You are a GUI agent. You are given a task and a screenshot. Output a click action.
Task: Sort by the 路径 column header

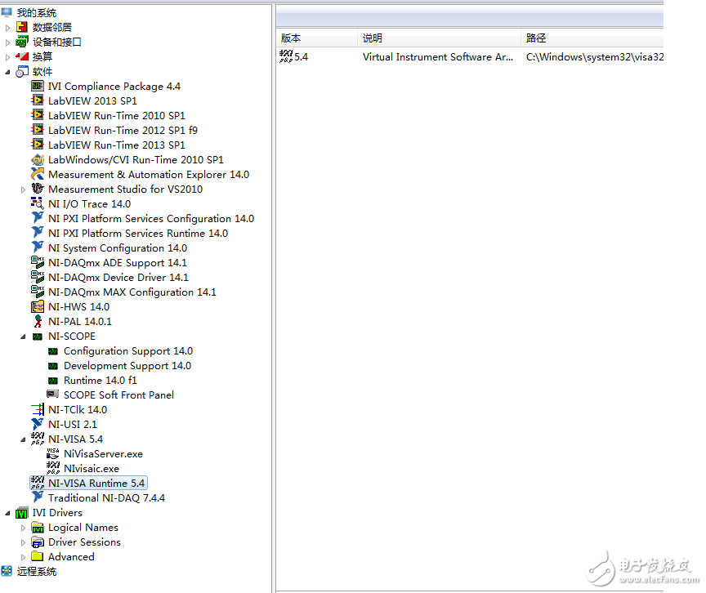(592, 38)
